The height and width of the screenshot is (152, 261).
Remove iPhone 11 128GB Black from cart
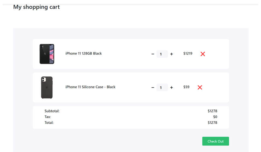pyautogui.click(x=203, y=54)
